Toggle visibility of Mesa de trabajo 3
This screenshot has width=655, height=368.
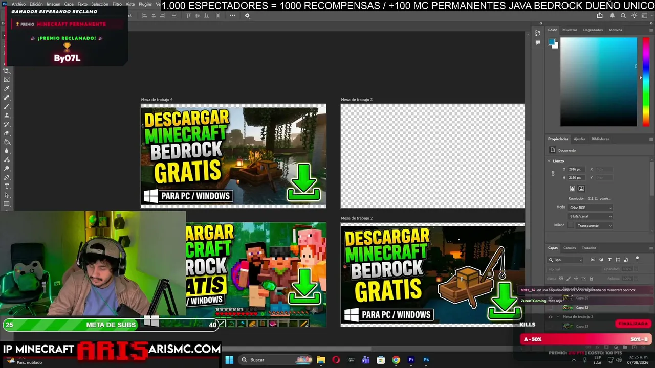[551, 317]
